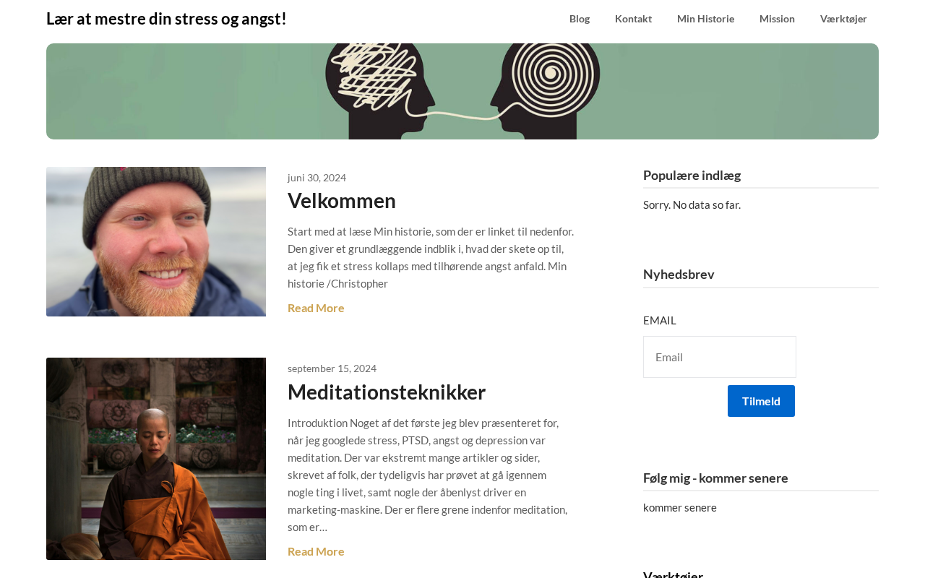Viewport: 925px width, 578px height.
Task: Click the juni 30, 2024 date
Action: point(317,178)
